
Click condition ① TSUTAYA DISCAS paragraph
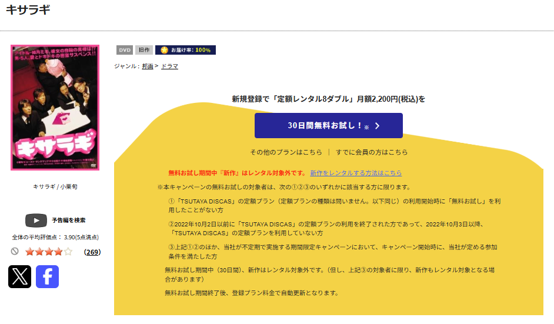334,206
